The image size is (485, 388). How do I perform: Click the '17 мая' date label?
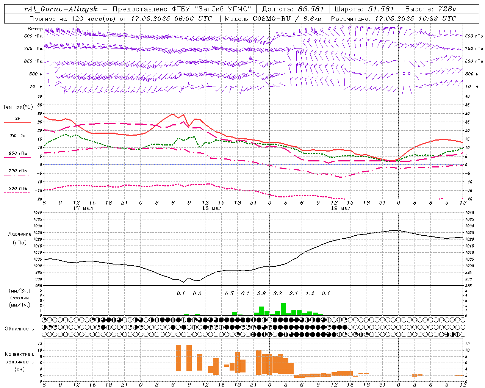pos(83,208)
